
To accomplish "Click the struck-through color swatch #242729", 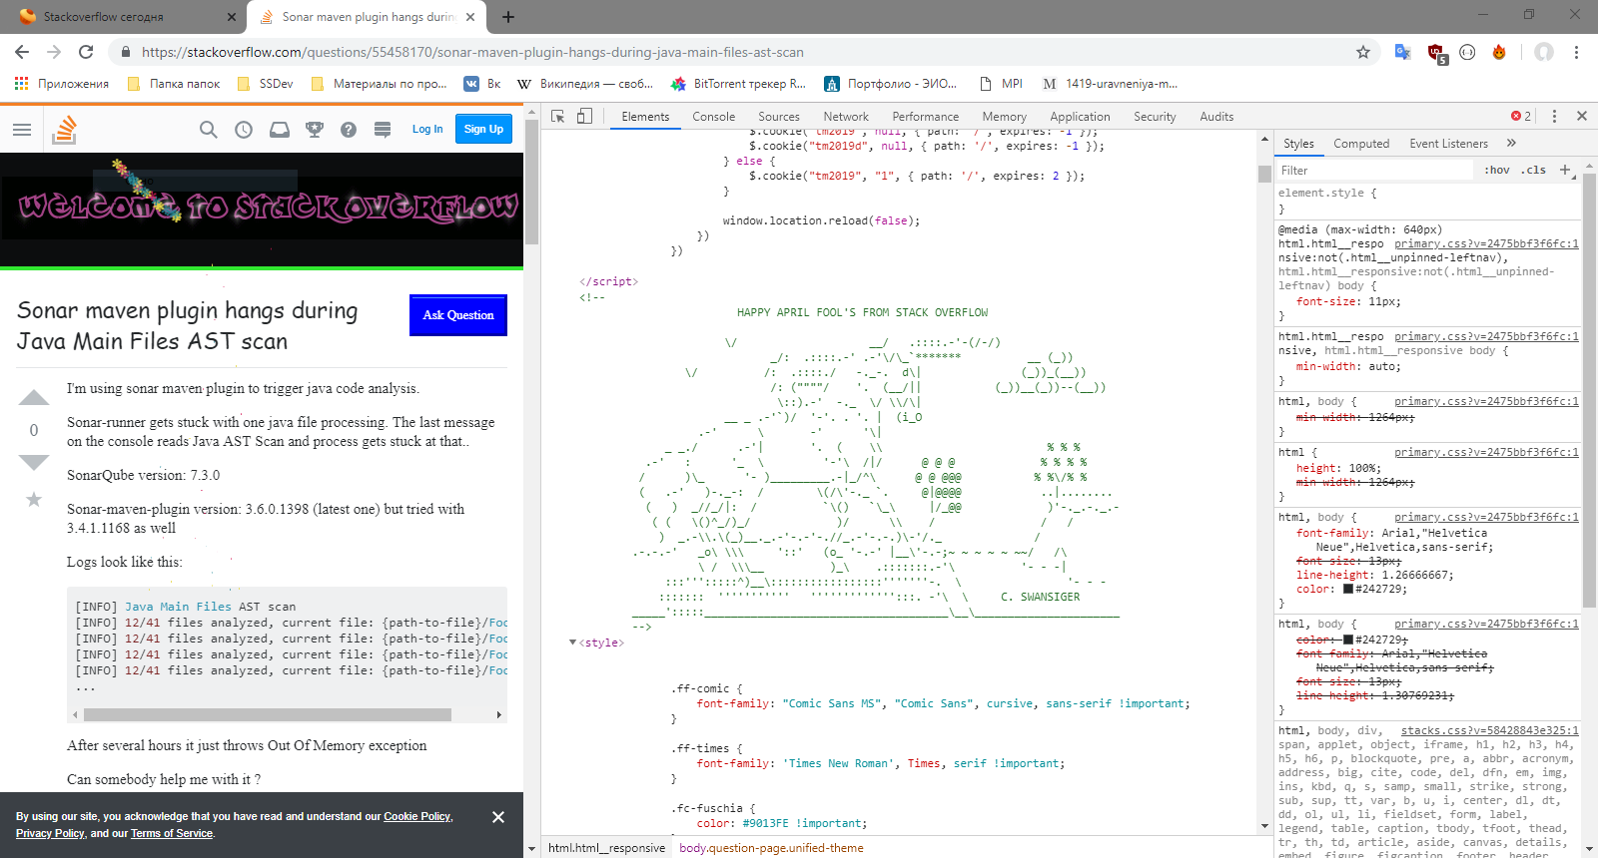I will pos(1347,641).
